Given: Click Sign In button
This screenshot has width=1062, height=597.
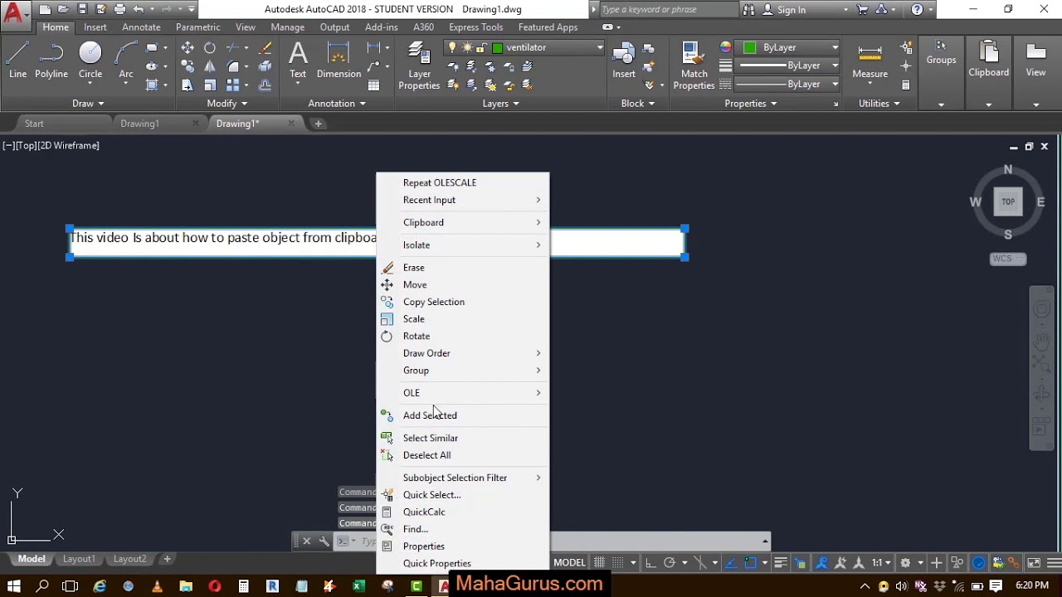Looking at the screenshot, I should click(785, 10).
